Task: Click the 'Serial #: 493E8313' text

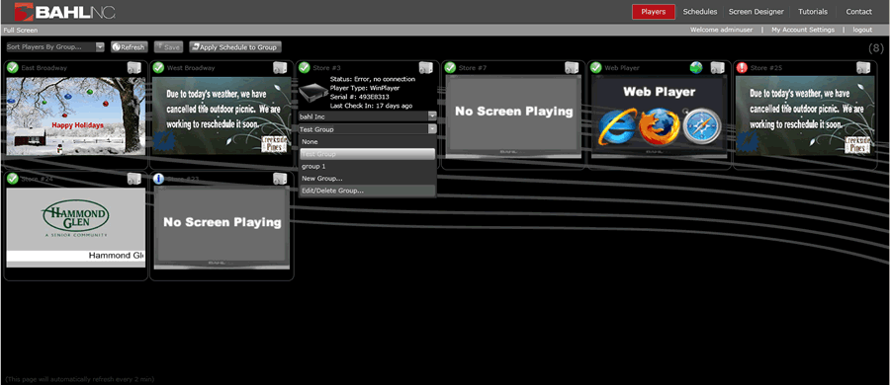Action: 359,97
